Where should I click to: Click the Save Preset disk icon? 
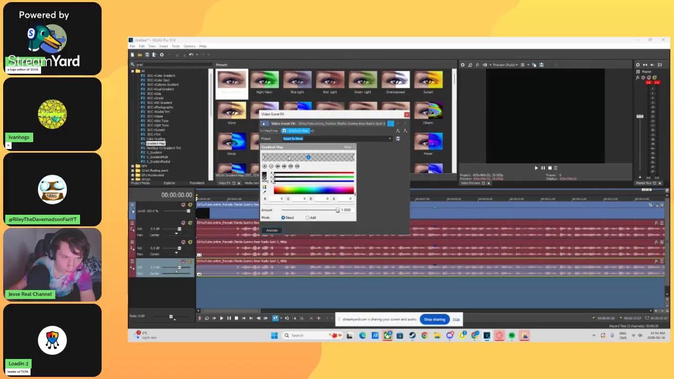point(398,138)
